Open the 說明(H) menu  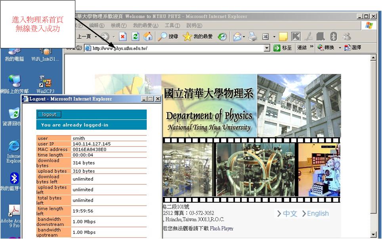point(194,26)
